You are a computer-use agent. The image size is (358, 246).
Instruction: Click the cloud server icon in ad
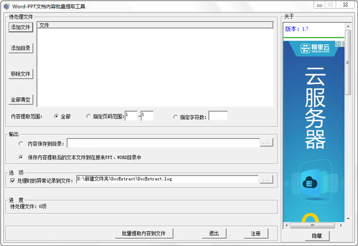[x=310, y=183]
